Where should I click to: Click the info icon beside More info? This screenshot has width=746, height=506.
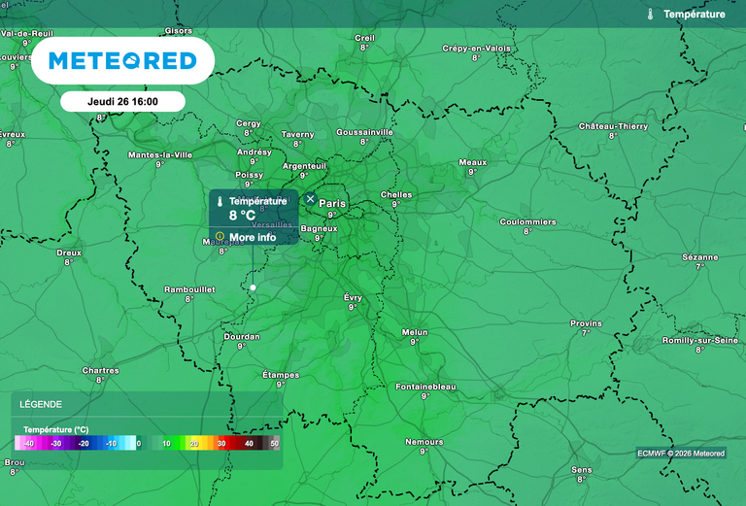pos(220,236)
